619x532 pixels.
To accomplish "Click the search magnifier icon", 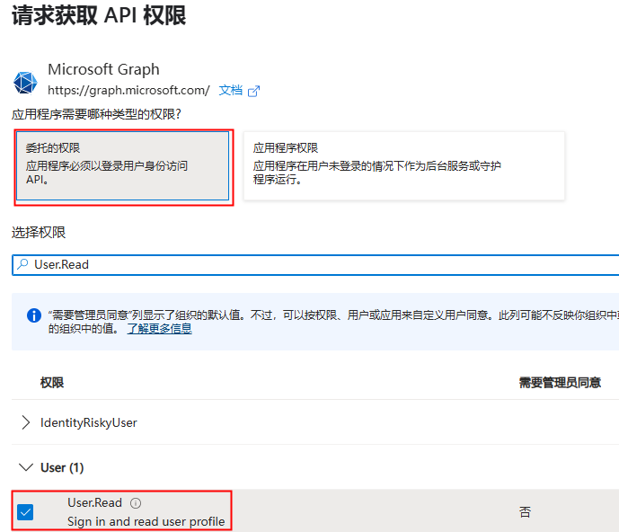I will pos(22,264).
